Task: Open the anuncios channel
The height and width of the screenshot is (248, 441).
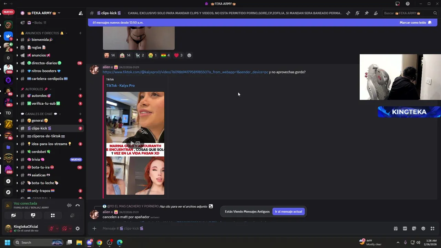Action: [51, 55]
